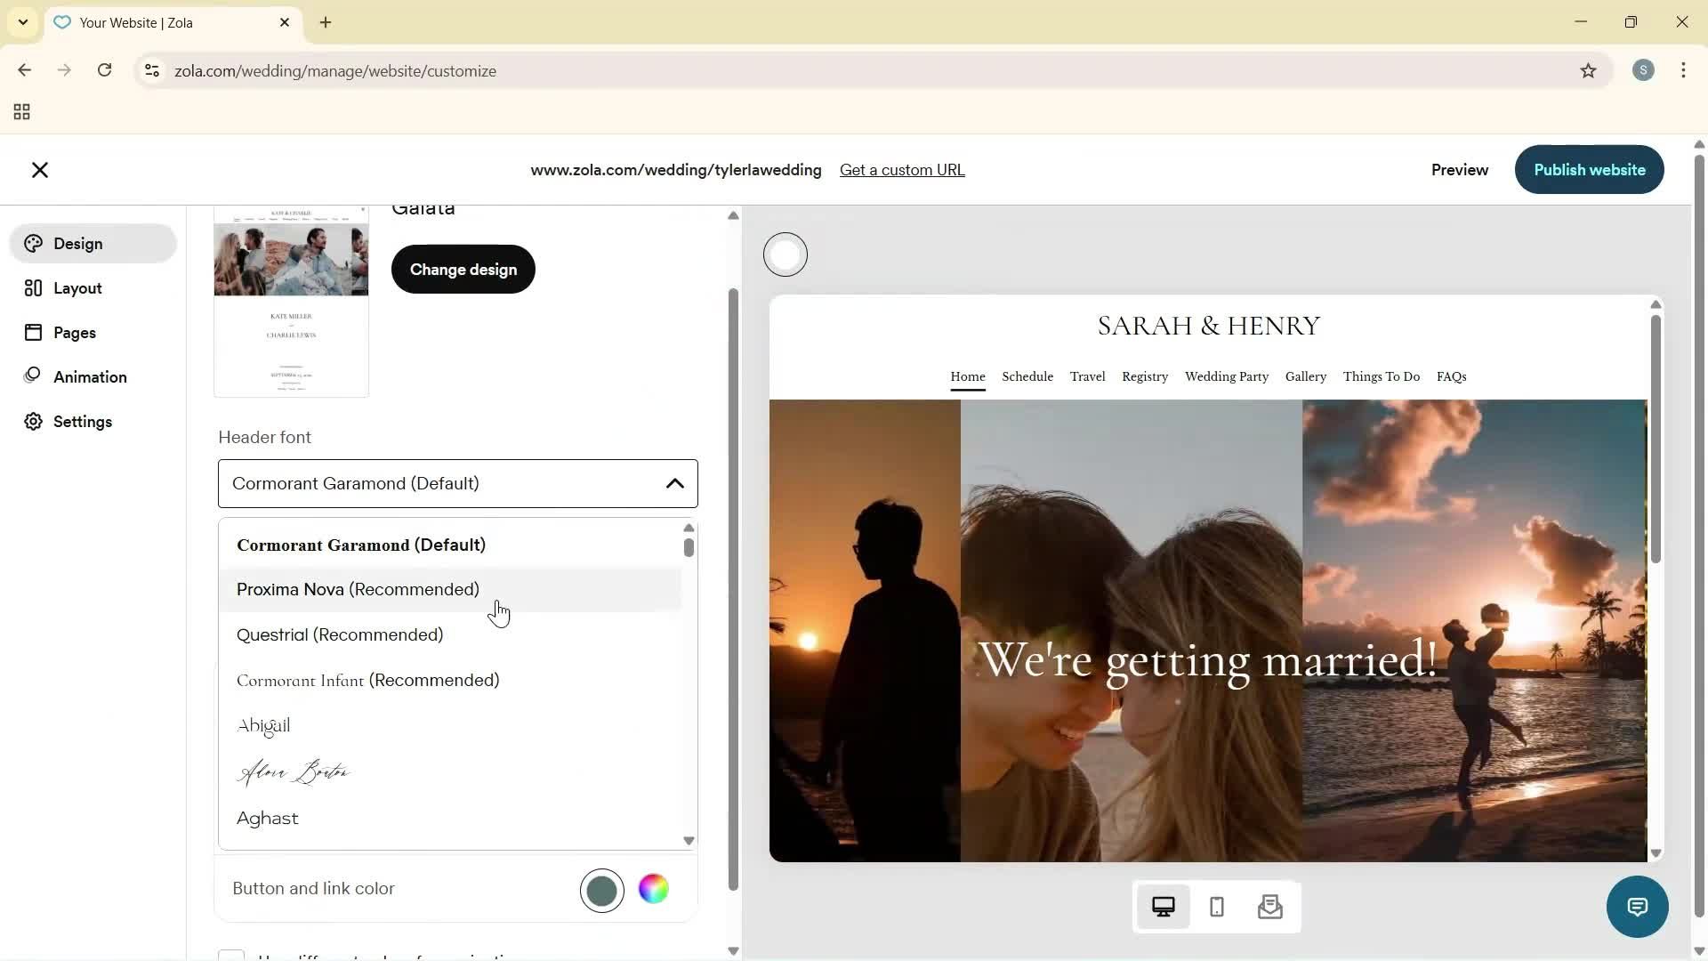Check the box below Button and link color
The image size is (1708, 961).
(232, 957)
